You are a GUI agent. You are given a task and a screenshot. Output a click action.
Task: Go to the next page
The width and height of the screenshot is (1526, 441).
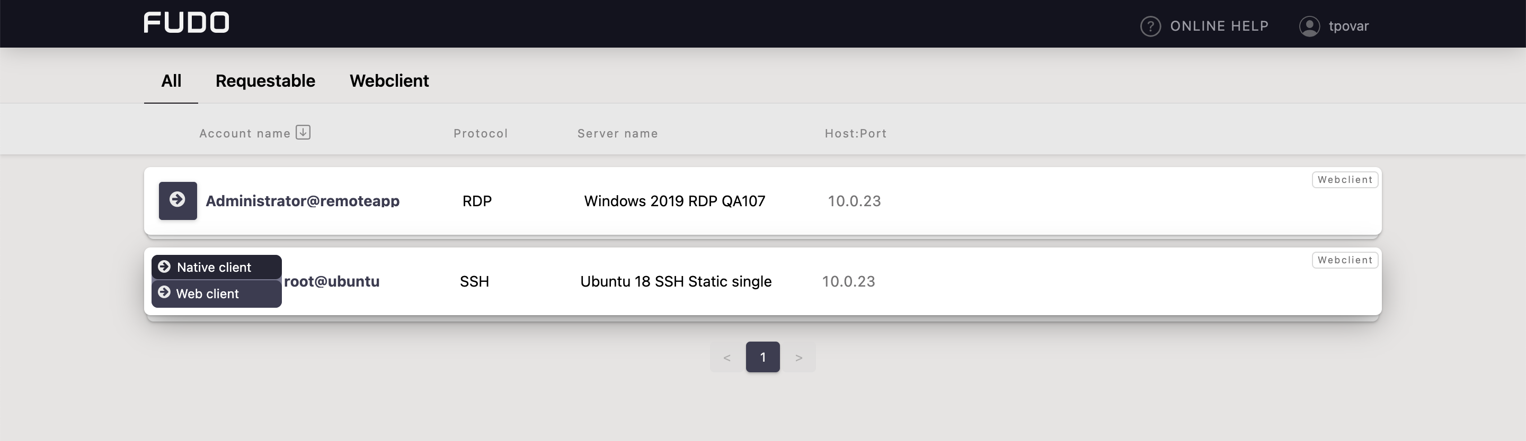click(x=799, y=357)
